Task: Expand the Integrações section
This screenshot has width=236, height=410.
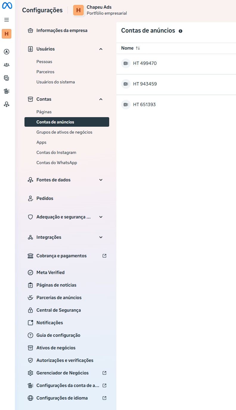Action: (101, 237)
